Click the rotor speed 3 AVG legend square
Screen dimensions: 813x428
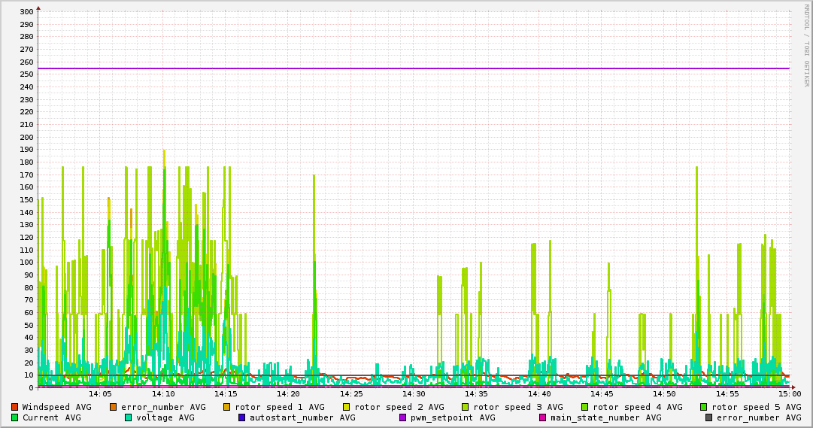tap(466, 407)
